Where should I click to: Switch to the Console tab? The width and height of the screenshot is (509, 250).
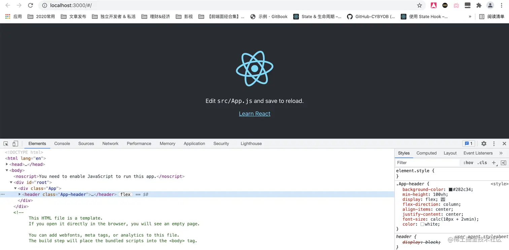62,144
